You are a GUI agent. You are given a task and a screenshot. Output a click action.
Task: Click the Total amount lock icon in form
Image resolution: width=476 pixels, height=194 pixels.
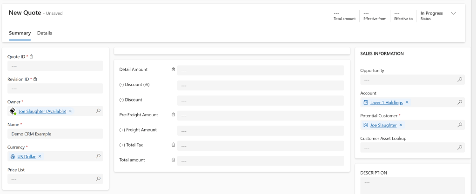(174, 160)
